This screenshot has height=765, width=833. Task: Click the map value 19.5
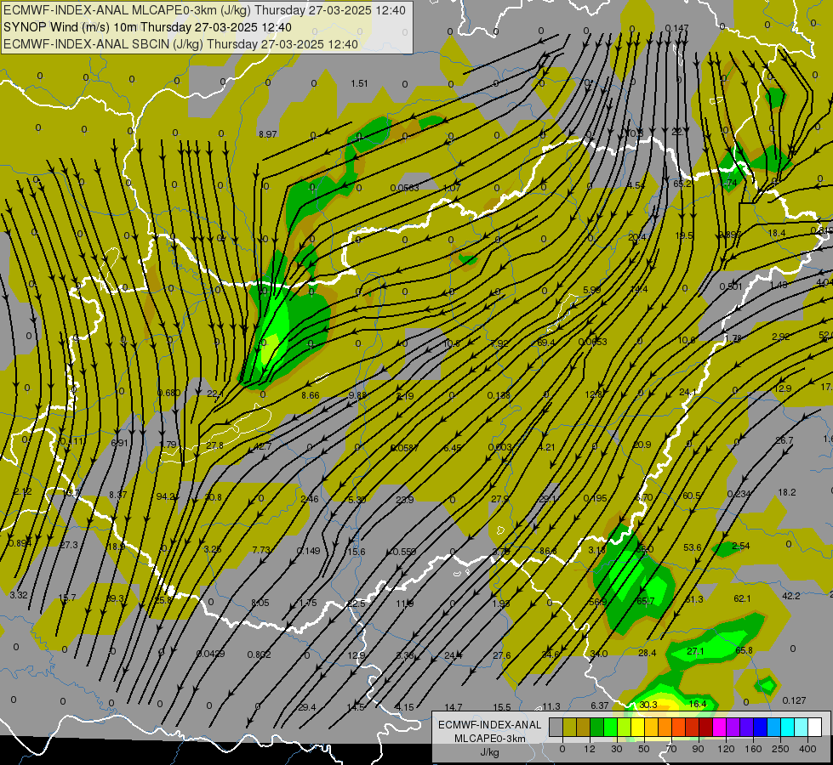point(684,235)
